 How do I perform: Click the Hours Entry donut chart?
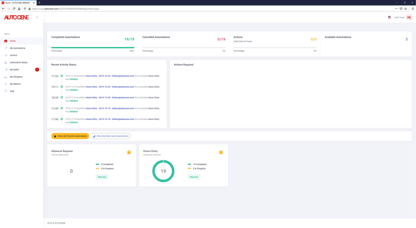click(x=163, y=171)
